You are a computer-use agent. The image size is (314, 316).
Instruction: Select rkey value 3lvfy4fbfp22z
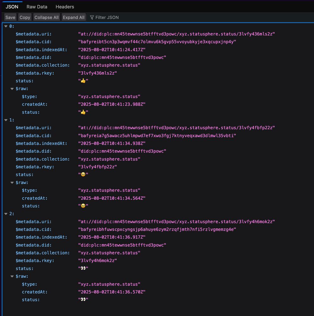click(x=97, y=167)
